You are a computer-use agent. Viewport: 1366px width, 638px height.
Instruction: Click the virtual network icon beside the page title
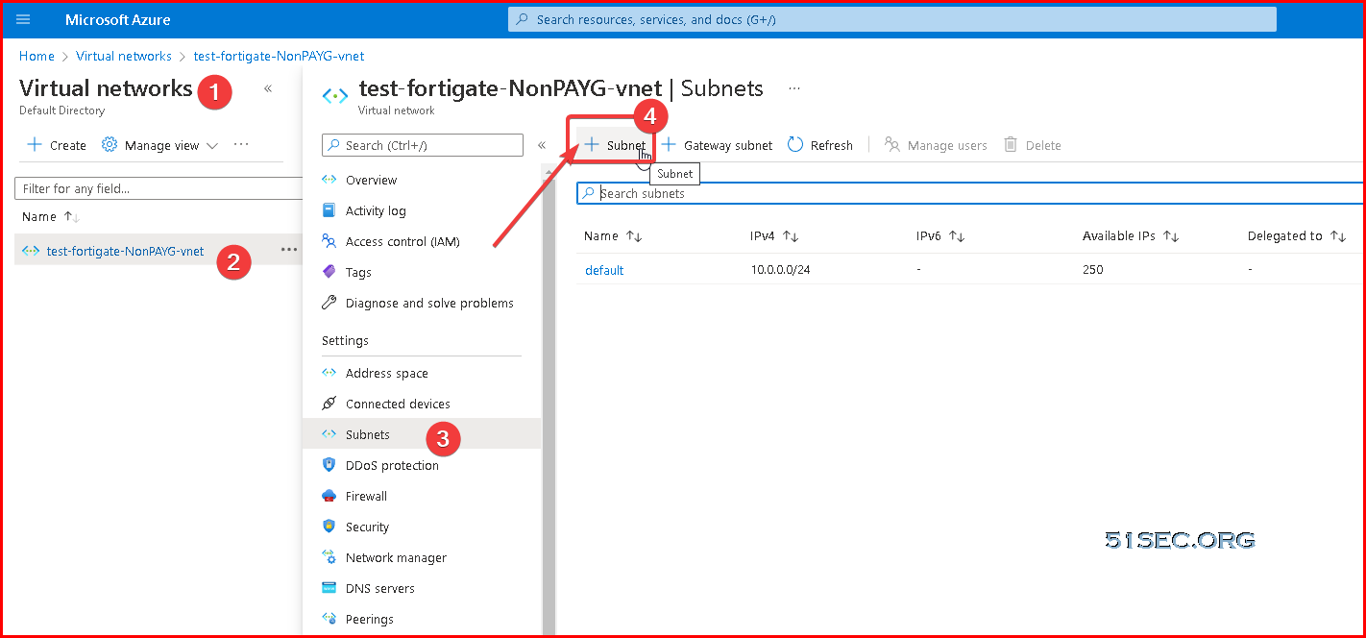(x=334, y=96)
